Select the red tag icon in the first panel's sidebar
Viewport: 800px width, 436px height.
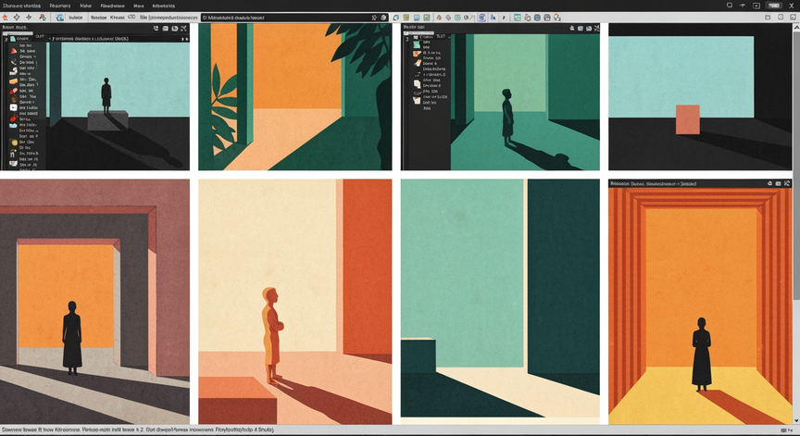pos(14,118)
